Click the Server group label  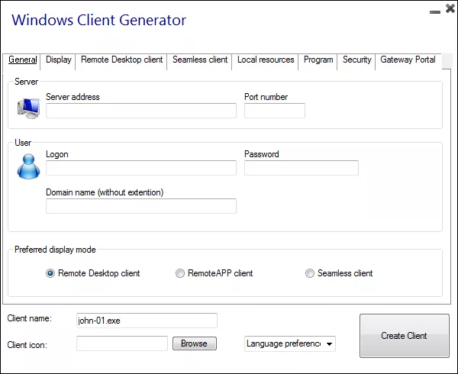26,82
